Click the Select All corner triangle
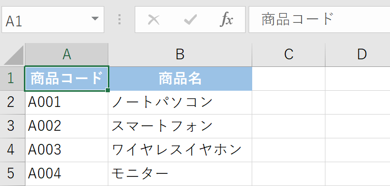 pos(13,55)
